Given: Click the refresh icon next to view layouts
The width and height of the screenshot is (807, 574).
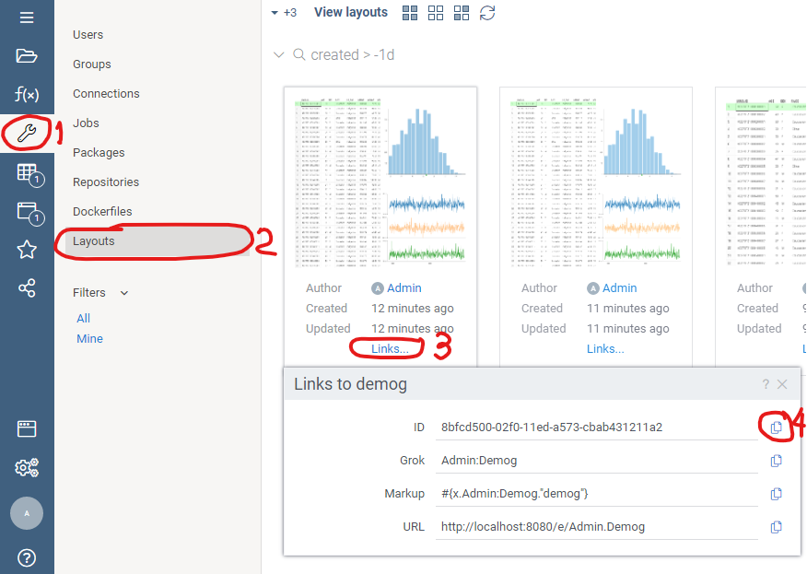Looking at the screenshot, I should [487, 13].
